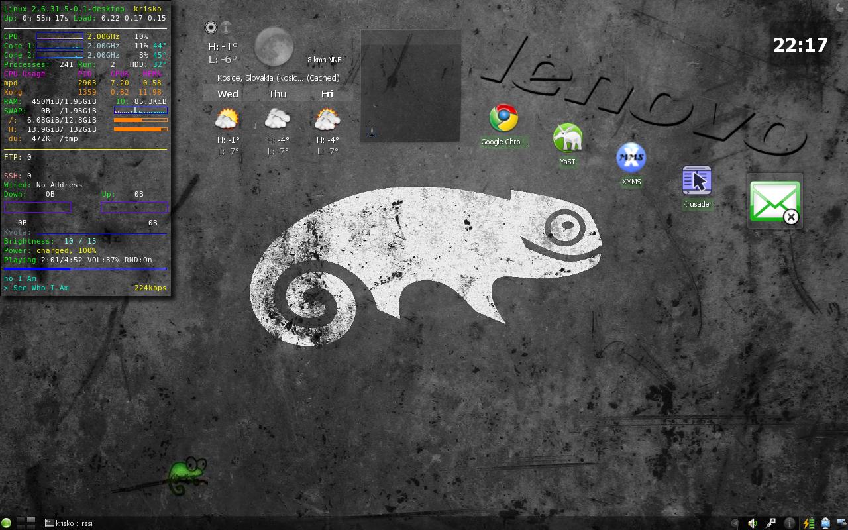This screenshot has height=530, width=848.
Task: Launch Krusader file manager icon
Action: 697,181
